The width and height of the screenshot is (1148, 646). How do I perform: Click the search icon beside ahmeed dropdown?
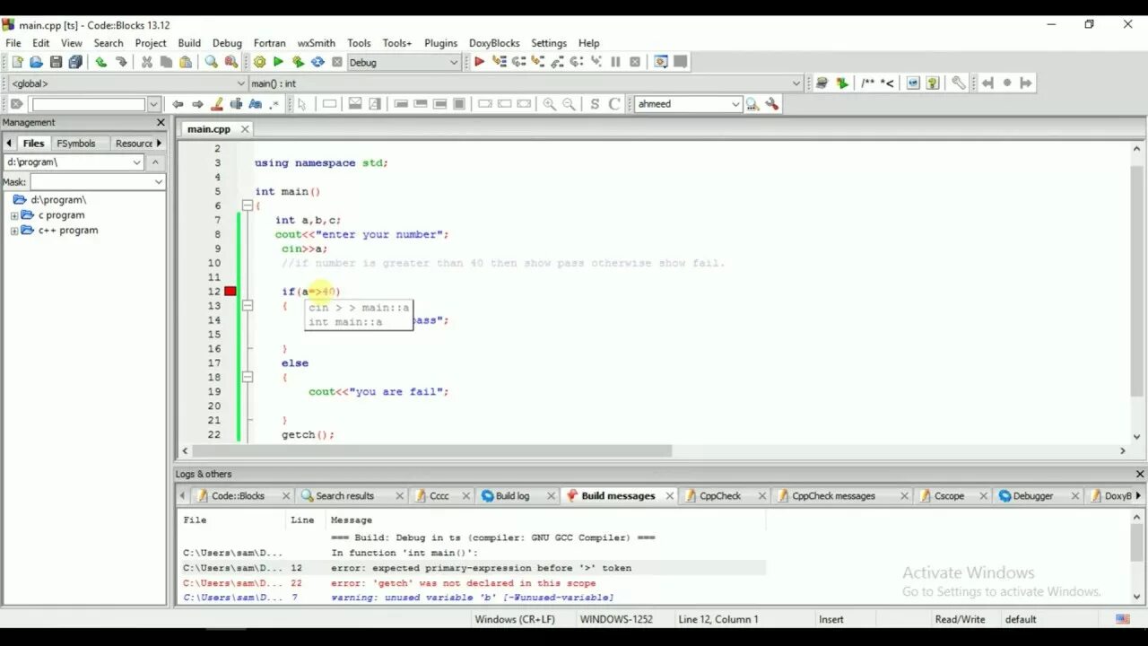[x=752, y=104]
